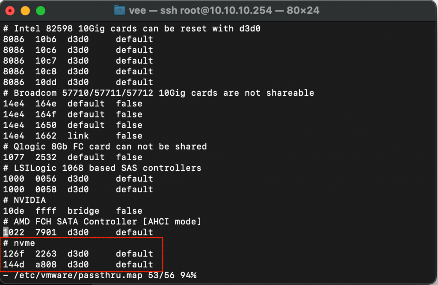This screenshot has width=438, height=285.
Task: Click the '# Broadcom 57710/57711/57712' comment line
Action: point(159,93)
